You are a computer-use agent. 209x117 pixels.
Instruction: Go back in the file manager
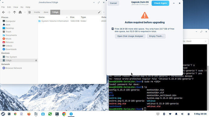click(x=3, y=12)
